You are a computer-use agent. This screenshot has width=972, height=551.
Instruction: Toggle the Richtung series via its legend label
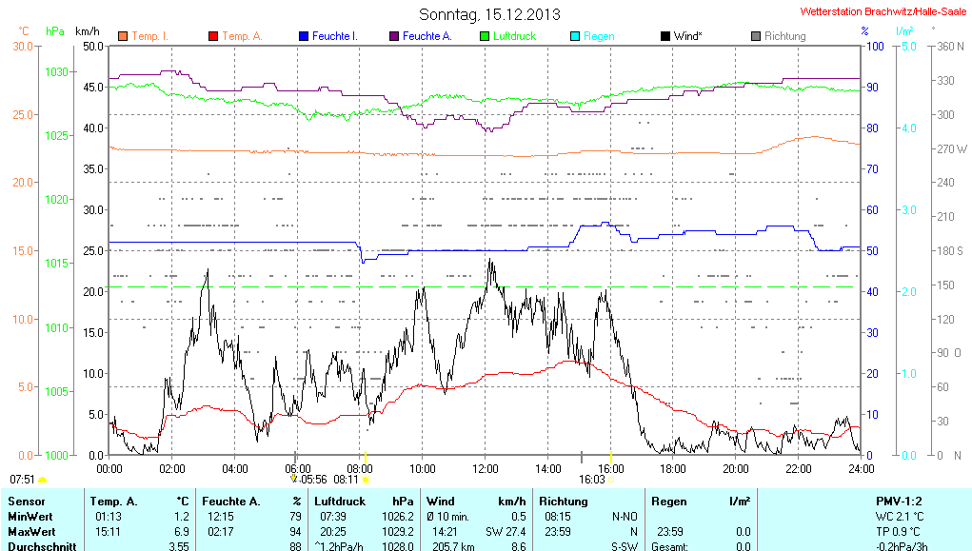(x=785, y=36)
